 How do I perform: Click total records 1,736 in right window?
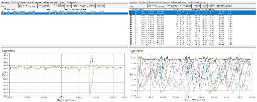(176, 10)
